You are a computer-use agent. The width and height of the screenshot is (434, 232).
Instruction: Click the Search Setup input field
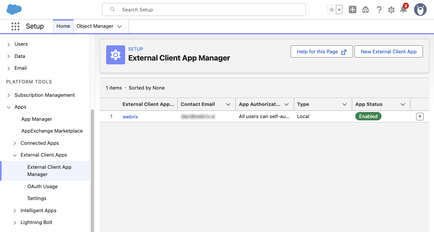[203, 9]
